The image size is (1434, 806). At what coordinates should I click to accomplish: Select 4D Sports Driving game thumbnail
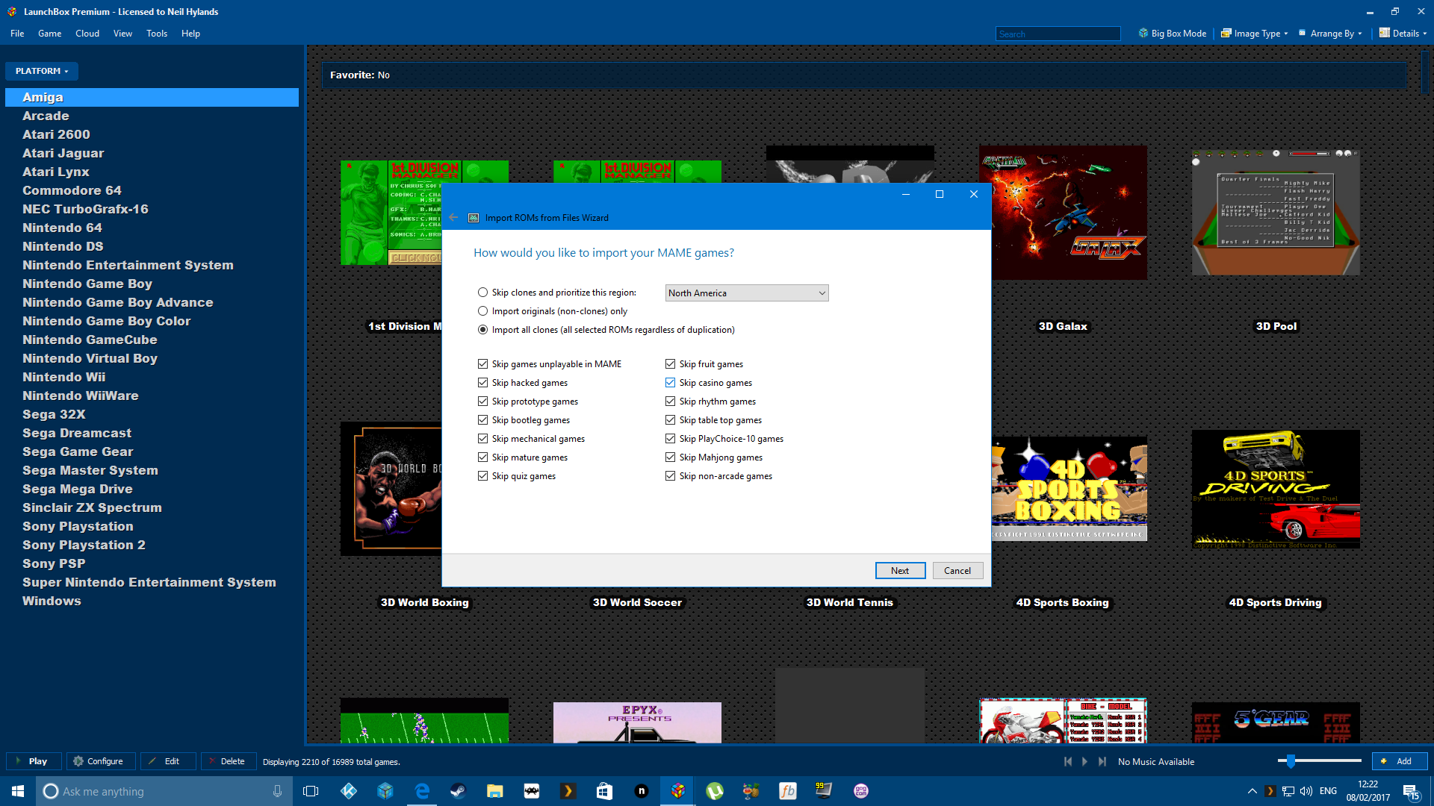(x=1276, y=490)
